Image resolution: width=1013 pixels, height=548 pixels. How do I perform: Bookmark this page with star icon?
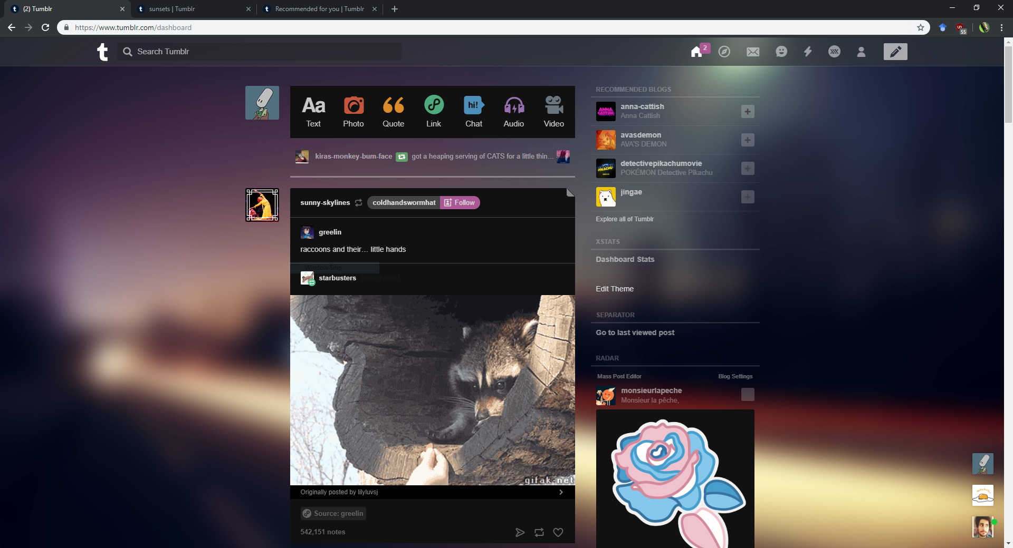click(x=921, y=27)
